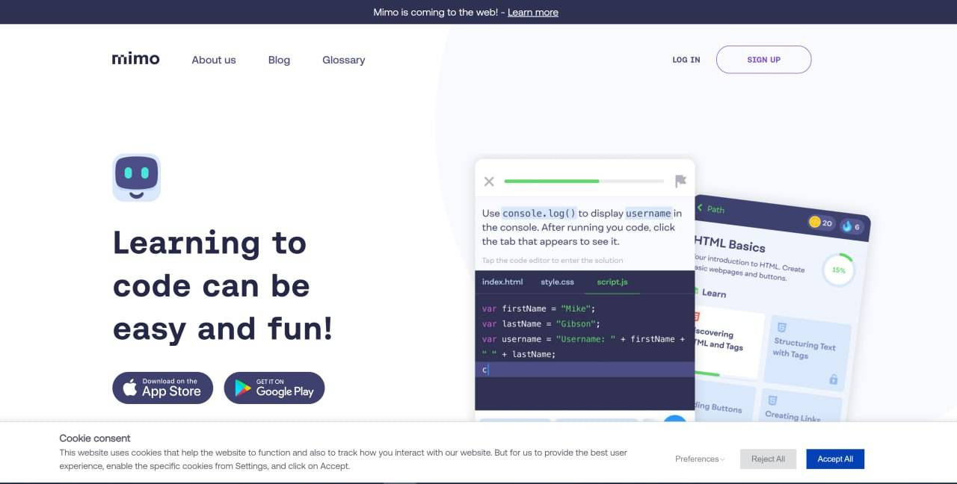Switch to the style.css tab
957x484 pixels.
coord(558,282)
